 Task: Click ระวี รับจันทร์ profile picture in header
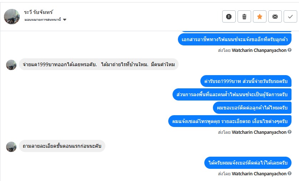pyautogui.click(x=12, y=16)
